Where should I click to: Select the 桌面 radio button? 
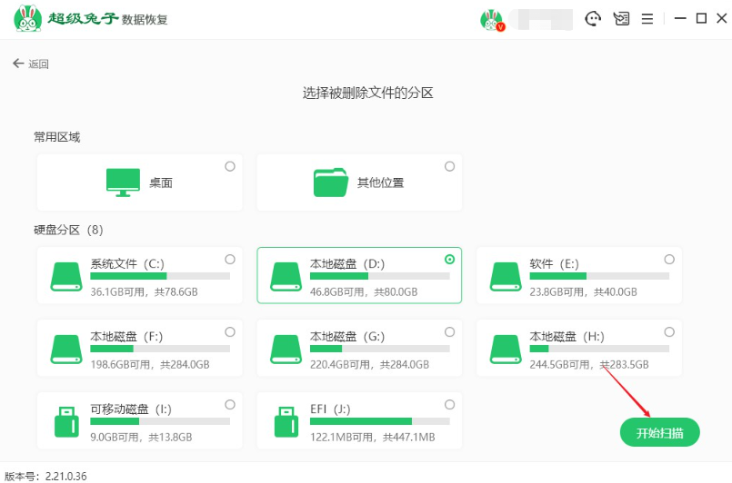tap(229, 166)
